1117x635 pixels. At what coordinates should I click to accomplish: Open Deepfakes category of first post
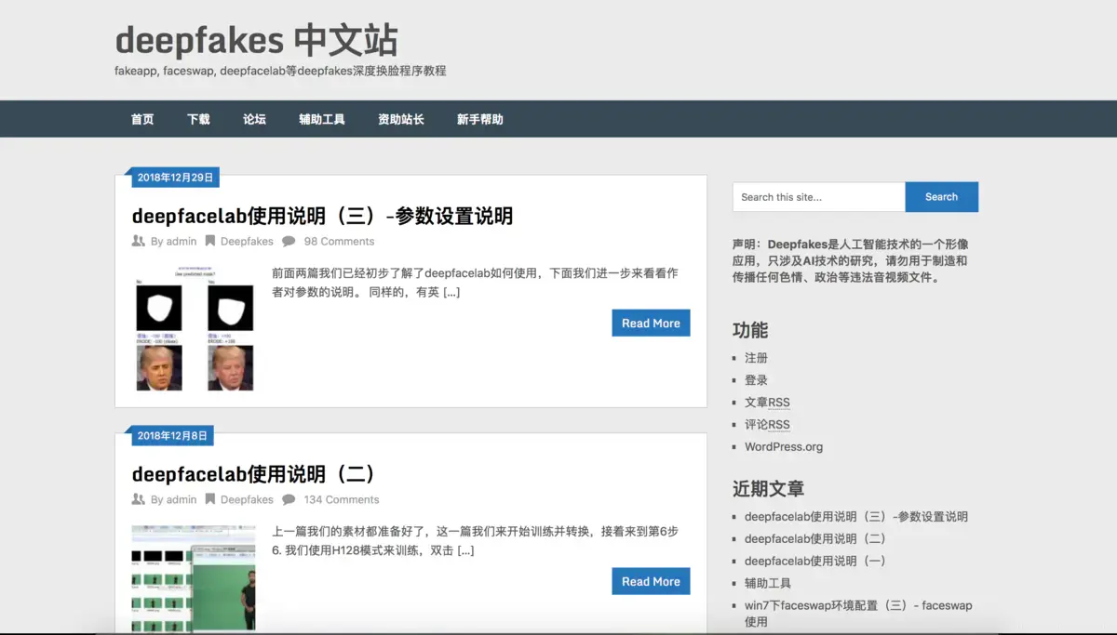pyautogui.click(x=247, y=241)
